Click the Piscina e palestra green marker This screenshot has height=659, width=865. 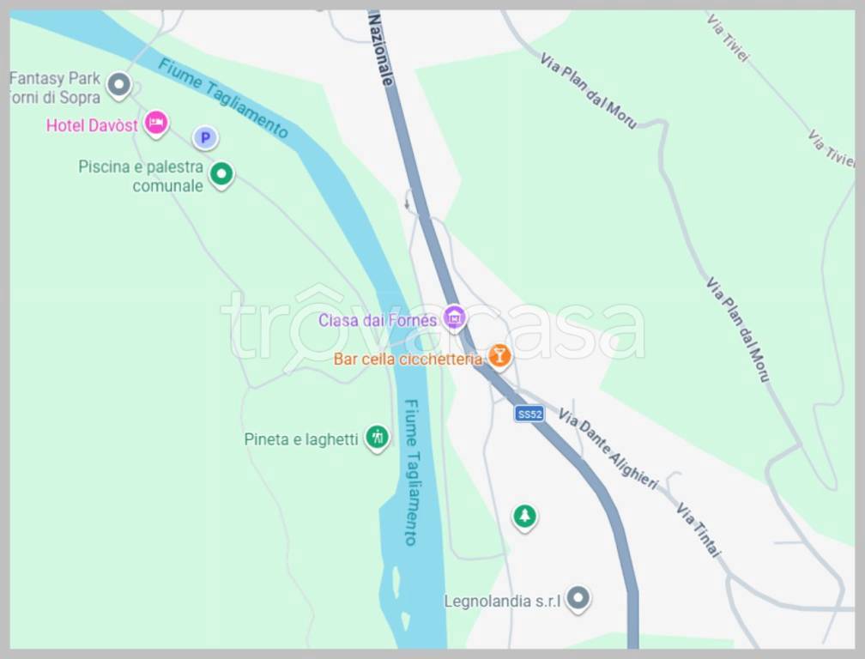point(221,175)
